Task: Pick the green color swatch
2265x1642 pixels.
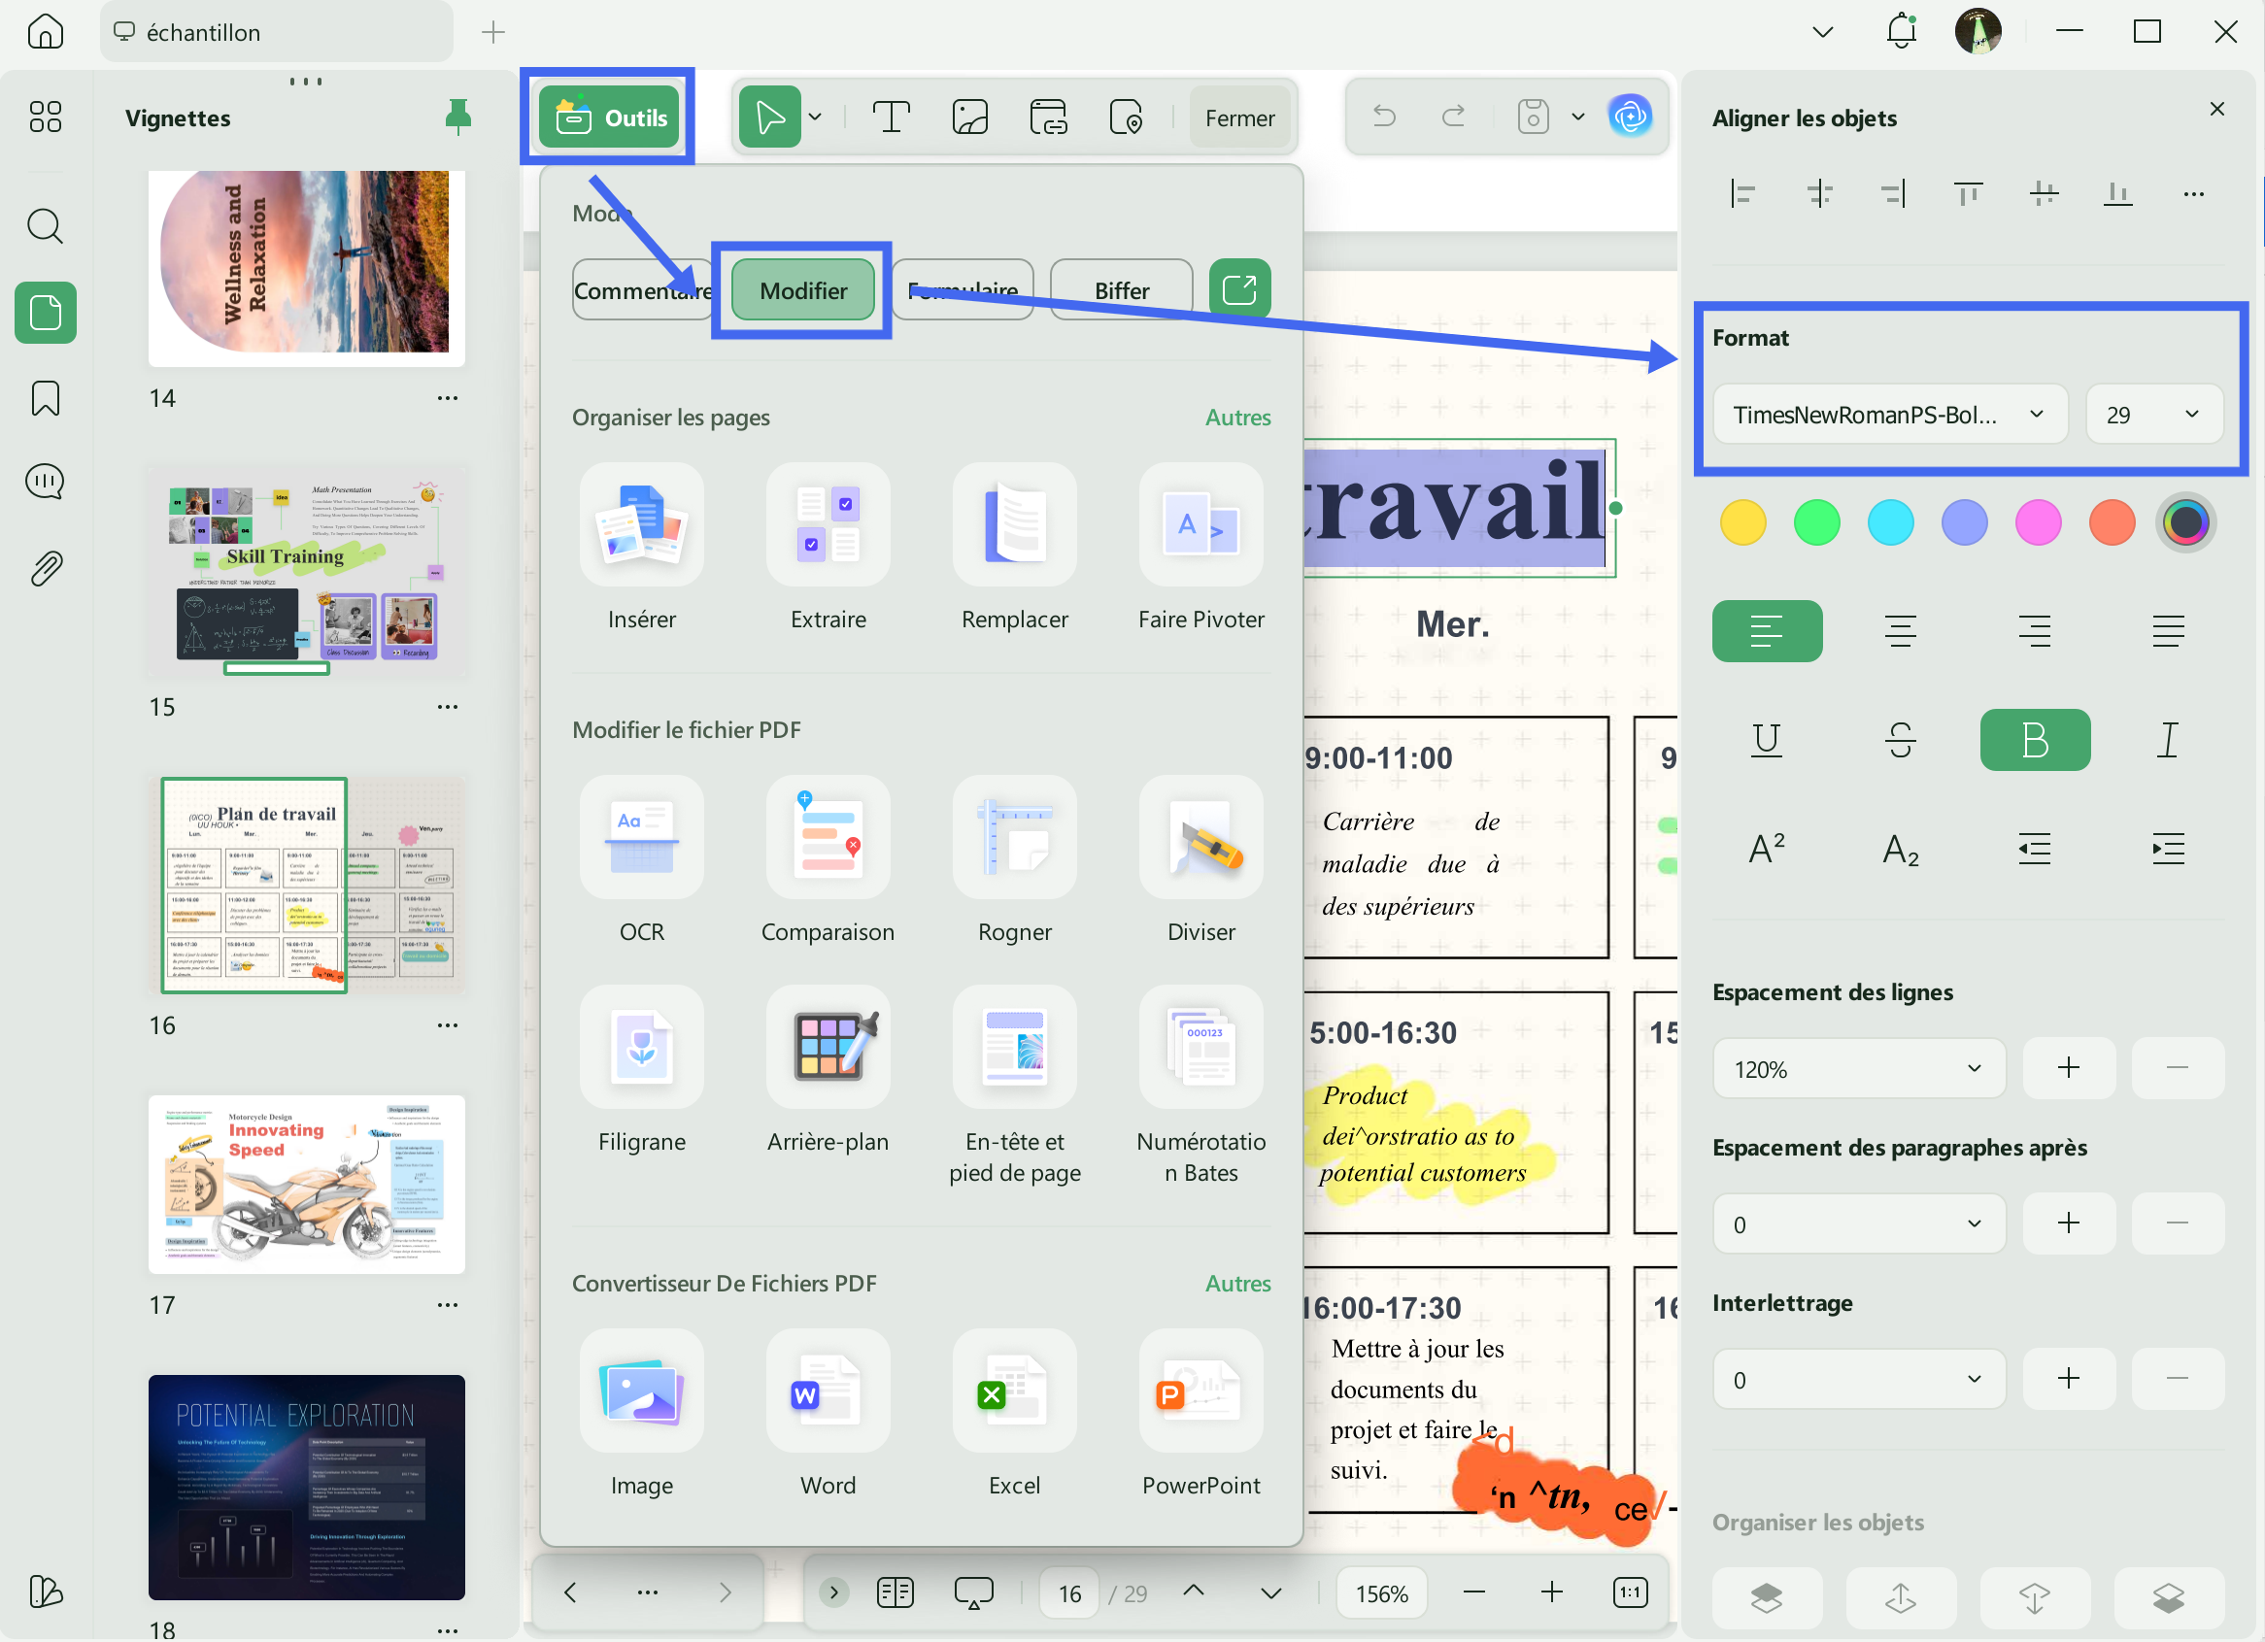Action: [1816, 522]
